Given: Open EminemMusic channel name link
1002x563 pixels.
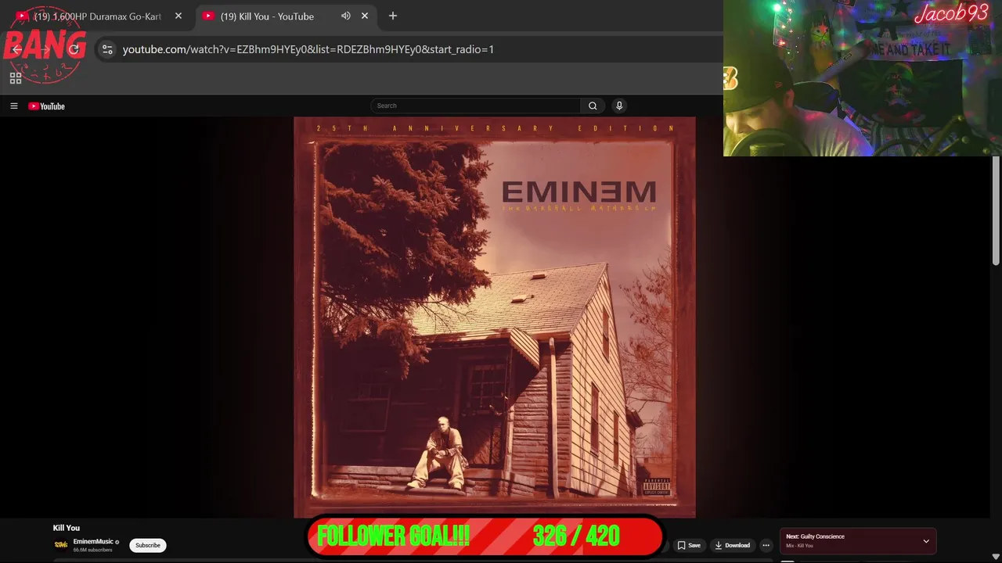Looking at the screenshot, I should [93, 541].
